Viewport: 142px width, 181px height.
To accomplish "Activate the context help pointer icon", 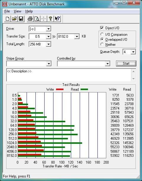I will [x=57, y=19].
